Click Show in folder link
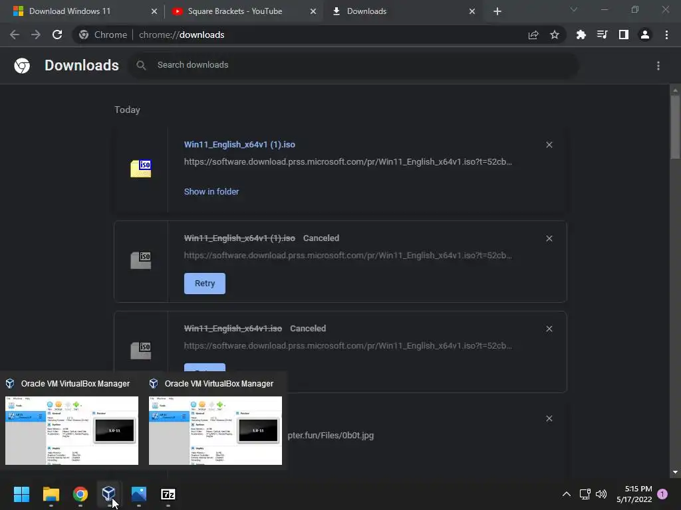The width and height of the screenshot is (681, 510). (x=211, y=191)
